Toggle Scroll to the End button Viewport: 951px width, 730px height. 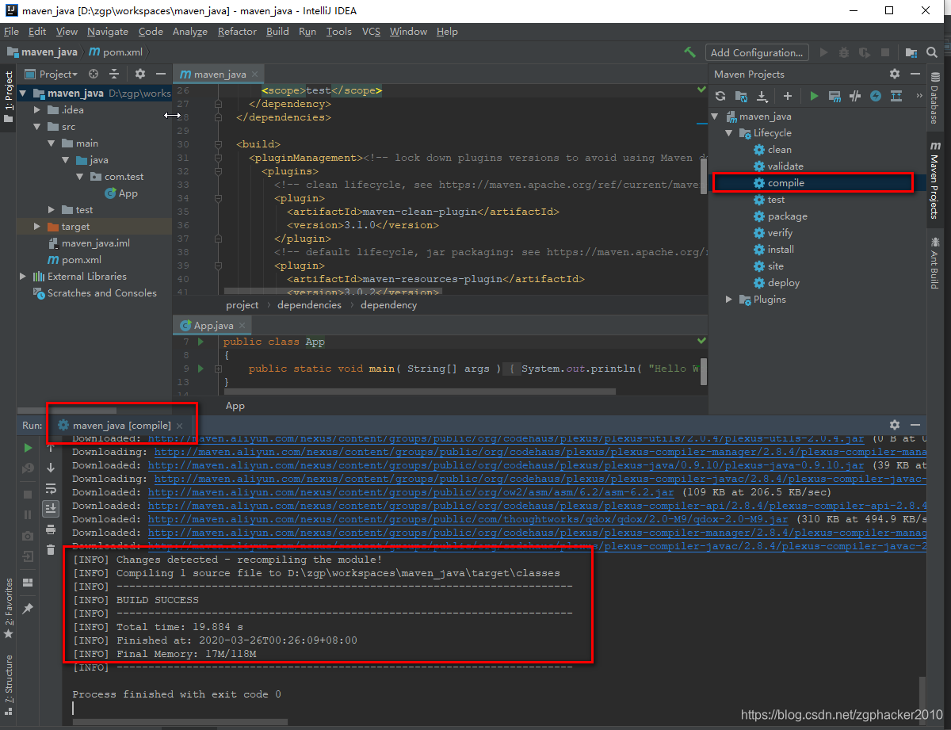point(51,508)
